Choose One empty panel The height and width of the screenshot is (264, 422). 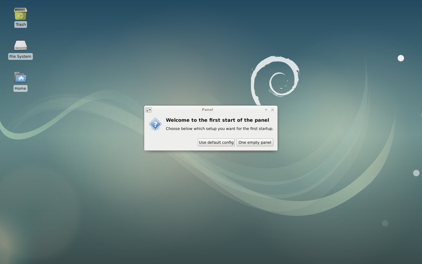(x=255, y=143)
